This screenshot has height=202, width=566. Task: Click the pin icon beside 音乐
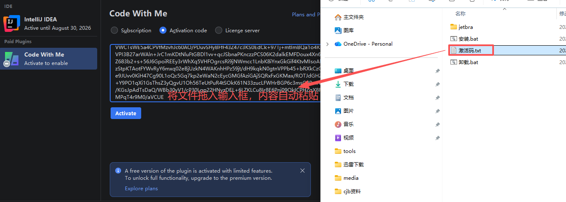[x=437, y=125]
